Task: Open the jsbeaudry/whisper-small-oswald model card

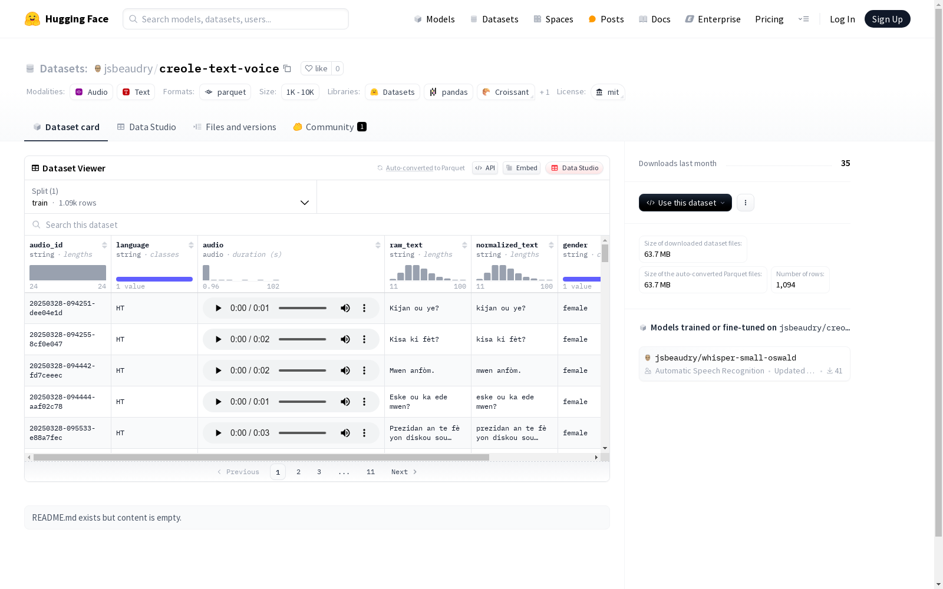Action: tap(744, 364)
